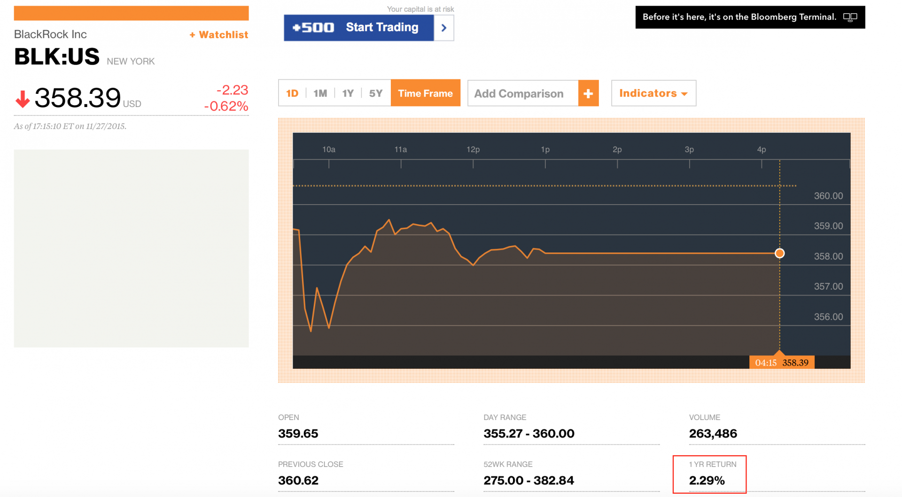This screenshot has height=497, width=902.
Task: Click the Plus500 logo in ad
Action: pos(313,28)
